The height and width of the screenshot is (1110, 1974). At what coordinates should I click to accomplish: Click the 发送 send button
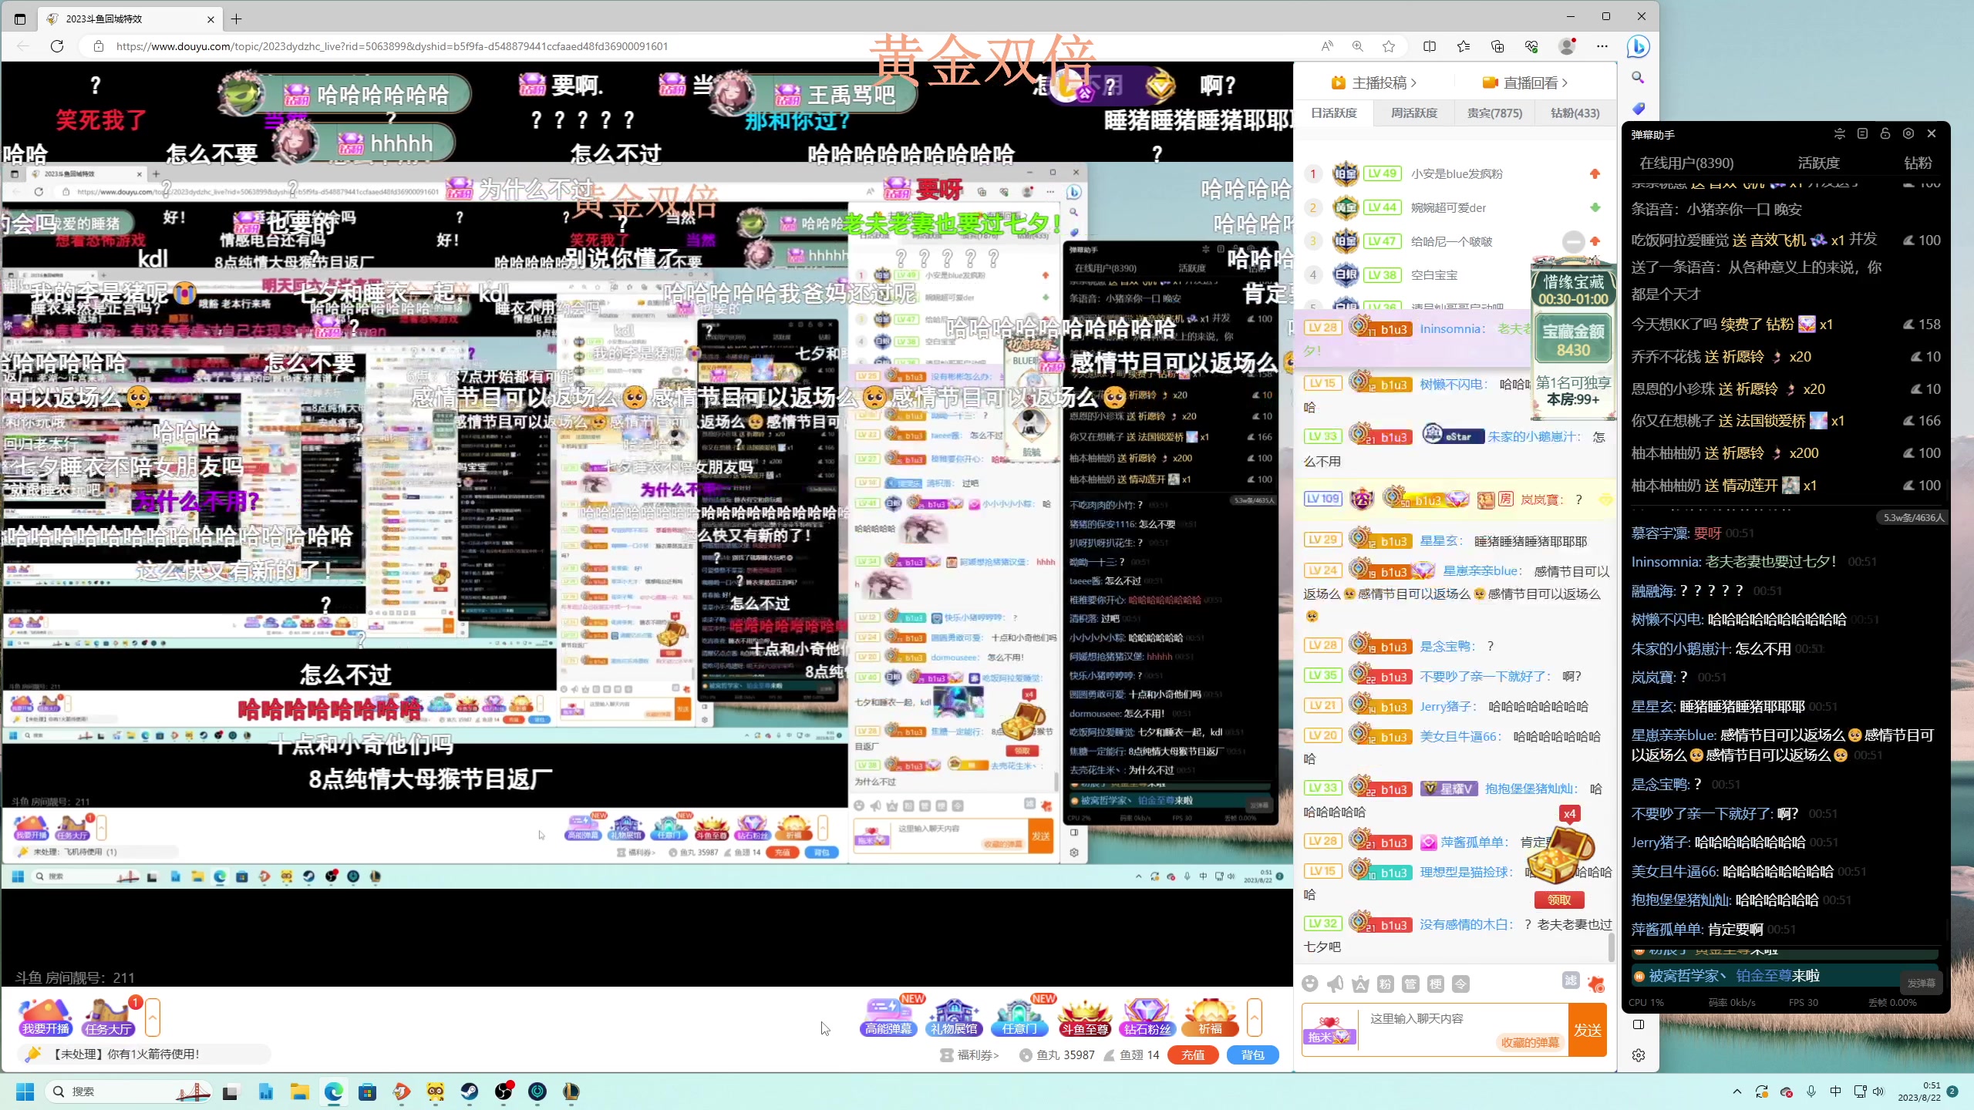pyautogui.click(x=1588, y=1030)
